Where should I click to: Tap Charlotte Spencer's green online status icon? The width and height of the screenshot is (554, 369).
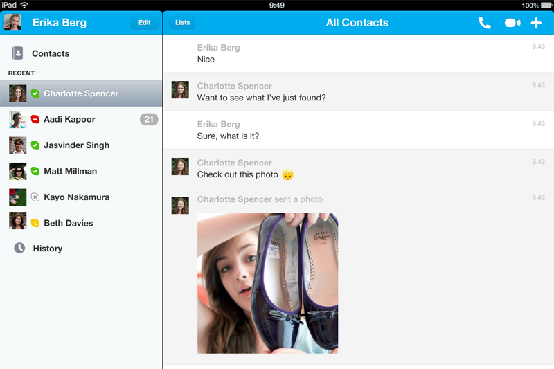pos(35,93)
